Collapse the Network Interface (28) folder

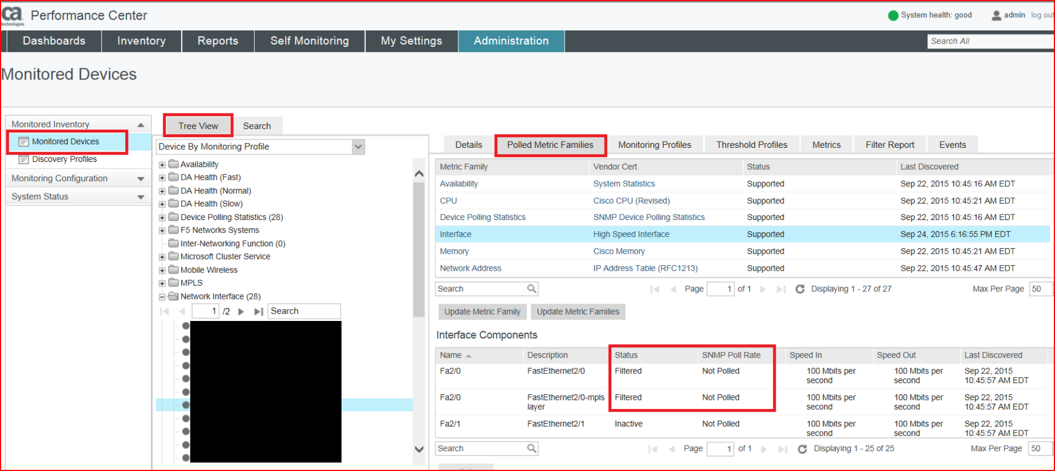(162, 297)
